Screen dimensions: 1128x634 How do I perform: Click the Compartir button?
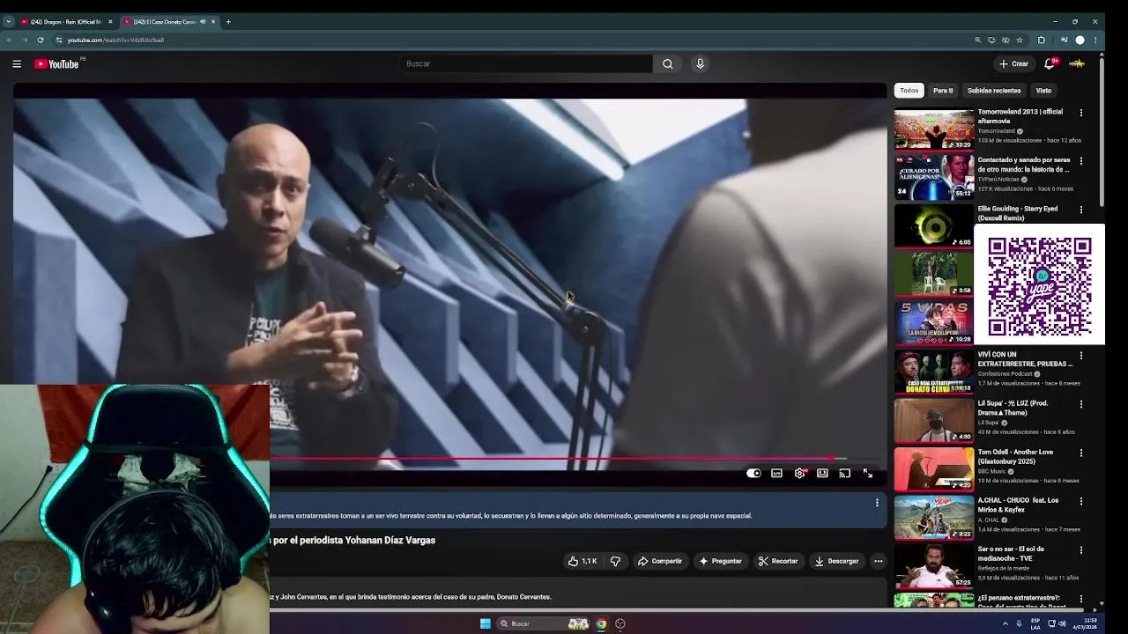(660, 561)
